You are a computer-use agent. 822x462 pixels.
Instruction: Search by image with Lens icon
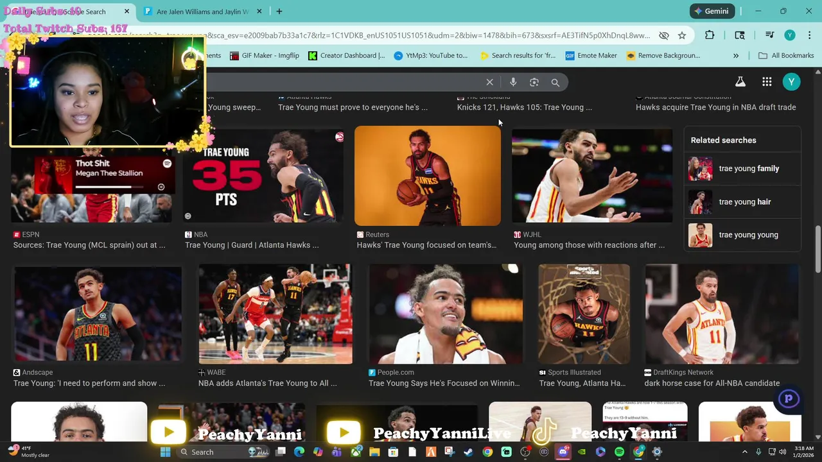[x=534, y=82]
